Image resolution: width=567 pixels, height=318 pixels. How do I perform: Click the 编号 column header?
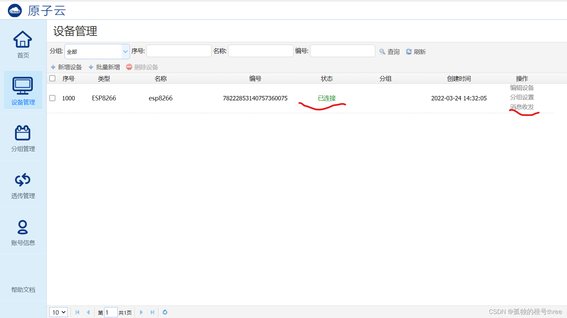[255, 79]
